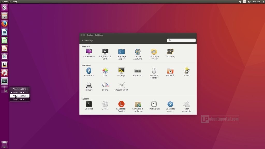Open System Monitor from the launcher

coord(4,81)
